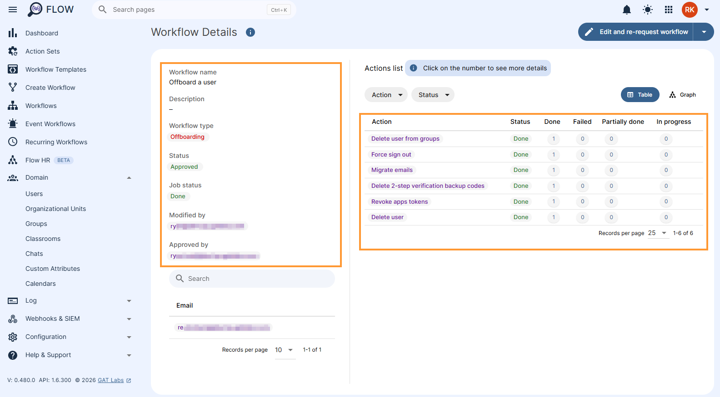
Task: Click the search magnifier in email search
Action: coord(180,279)
